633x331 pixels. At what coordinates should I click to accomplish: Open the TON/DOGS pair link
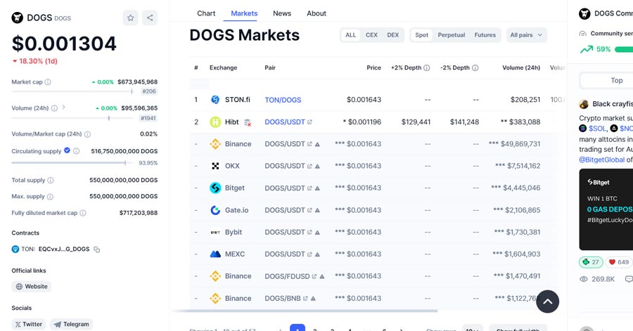click(x=283, y=100)
